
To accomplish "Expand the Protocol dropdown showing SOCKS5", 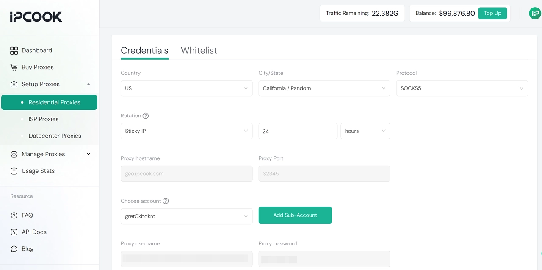I will (462, 88).
